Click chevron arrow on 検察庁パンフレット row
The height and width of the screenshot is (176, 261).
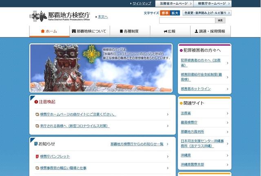pos(168,156)
